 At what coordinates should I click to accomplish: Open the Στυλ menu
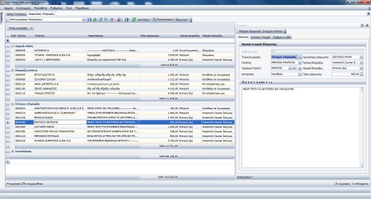[69, 8]
